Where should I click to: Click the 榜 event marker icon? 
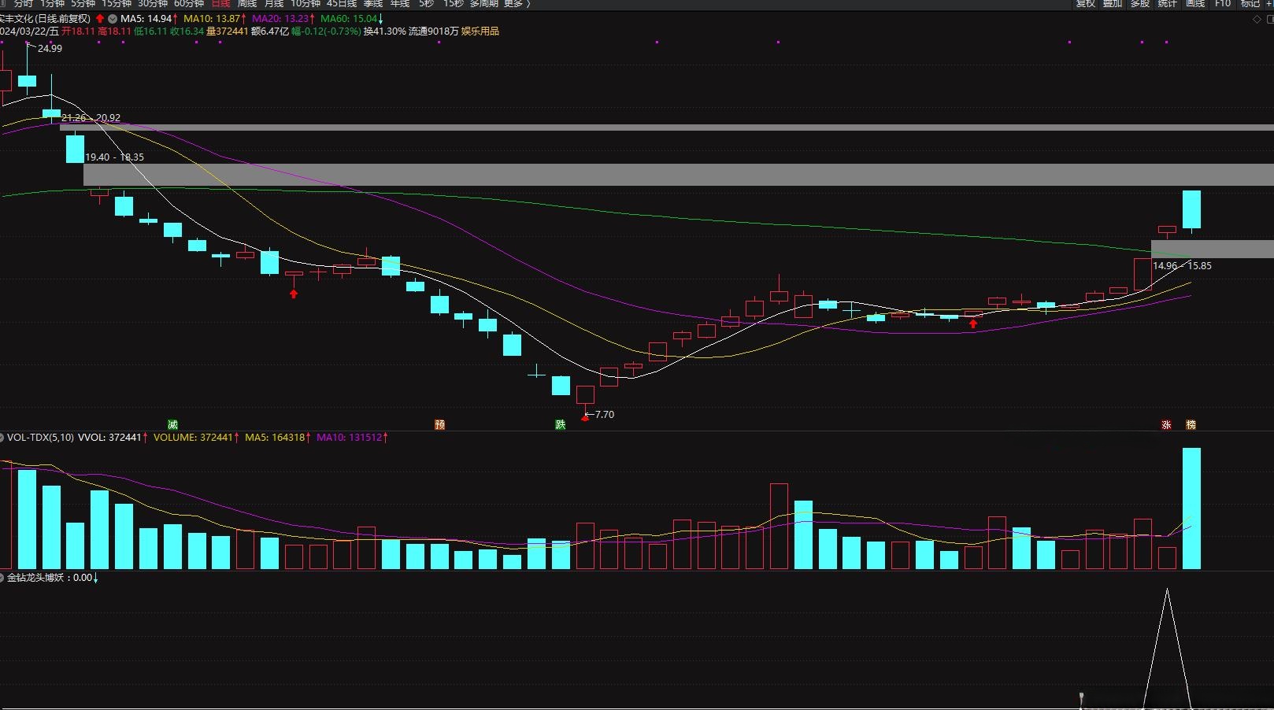(x=1191, y=425)
